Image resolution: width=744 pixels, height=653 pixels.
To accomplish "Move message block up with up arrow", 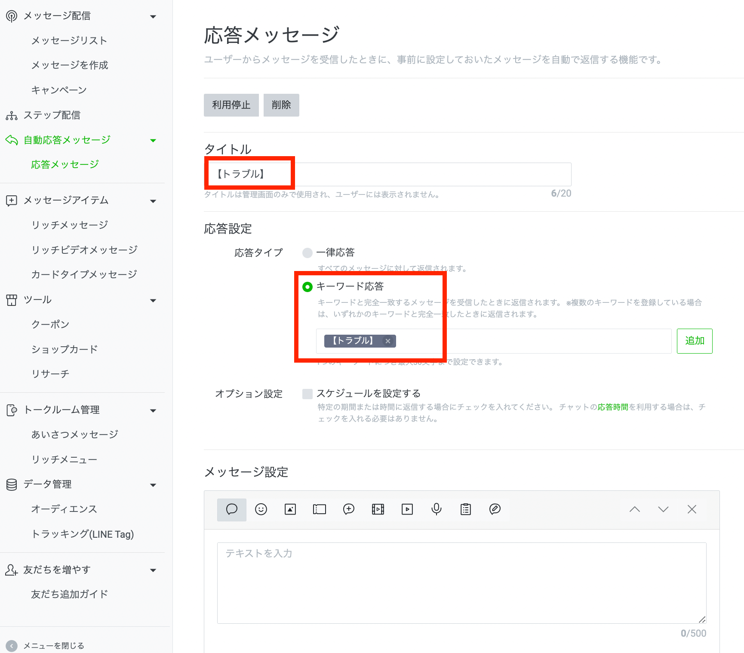I will [634, 509].
